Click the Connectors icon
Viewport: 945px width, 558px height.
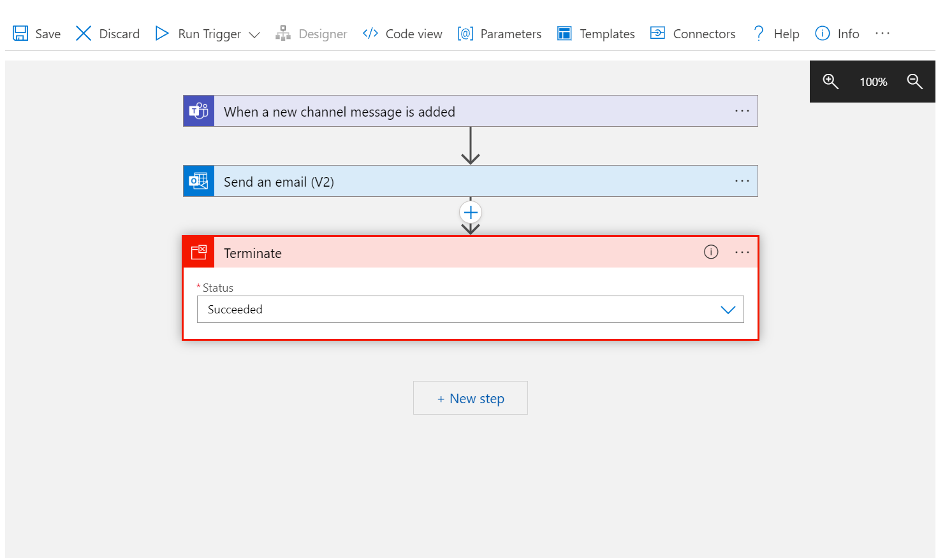(657, 33)
